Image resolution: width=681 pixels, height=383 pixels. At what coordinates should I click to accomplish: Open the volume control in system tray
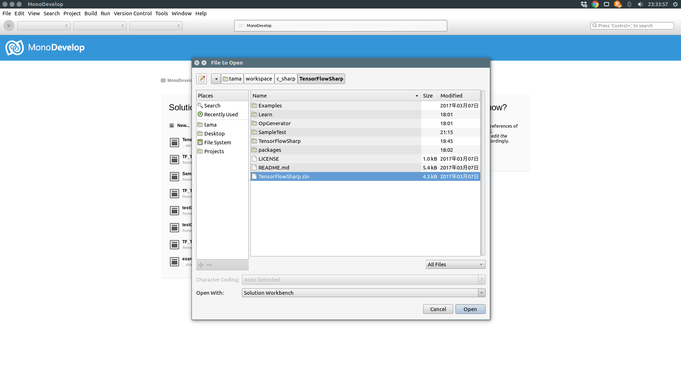[640, 4]
